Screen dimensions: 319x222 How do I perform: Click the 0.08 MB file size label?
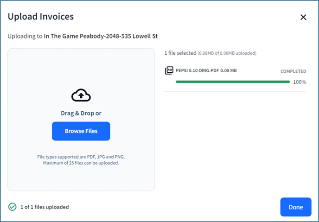(229, 70)
